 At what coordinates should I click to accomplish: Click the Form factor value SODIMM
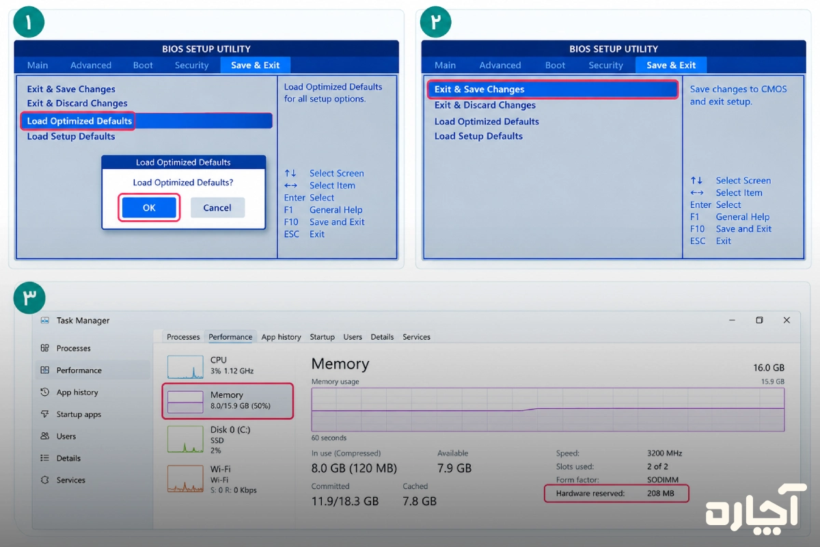tap(663, 480)
